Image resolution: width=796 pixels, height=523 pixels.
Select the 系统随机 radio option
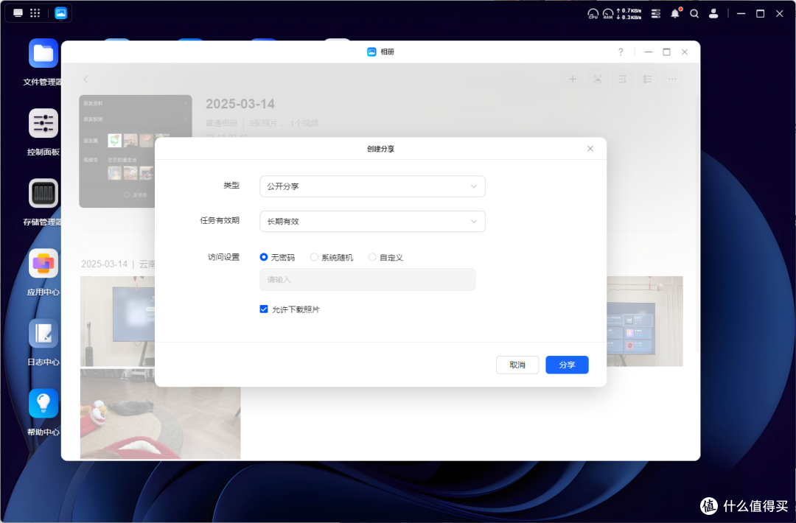(314, 257)
